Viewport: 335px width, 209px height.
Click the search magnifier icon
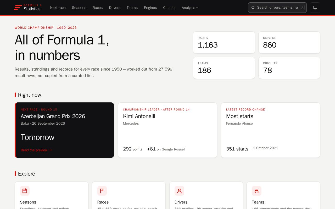(253, 8)
